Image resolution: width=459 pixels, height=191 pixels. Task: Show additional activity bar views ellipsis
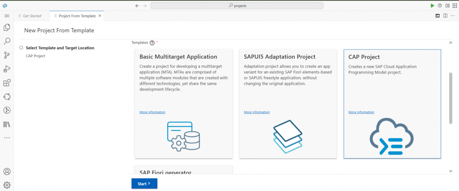point(7,137)
